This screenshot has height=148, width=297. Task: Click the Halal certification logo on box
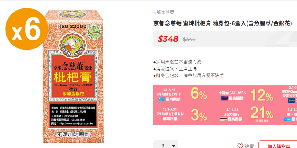(94, 32)
